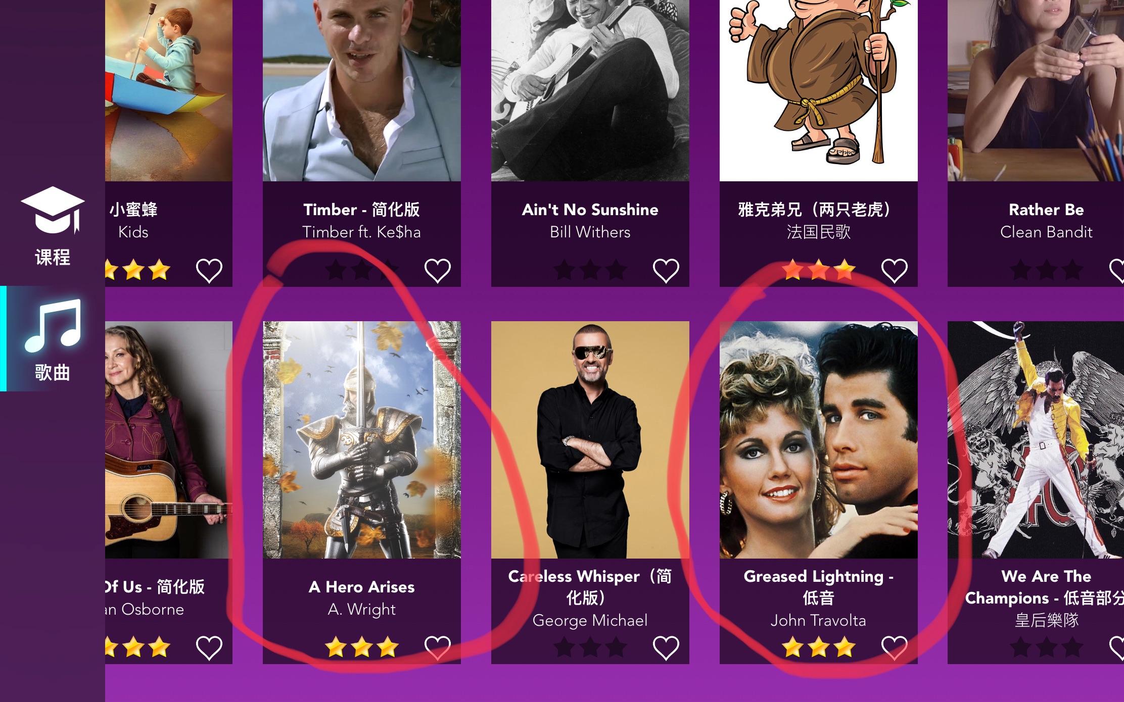The width and height of the screenshot is (1124, 702).
Task: Select the We Are The Champions cover
Action: pos(1036,440)
